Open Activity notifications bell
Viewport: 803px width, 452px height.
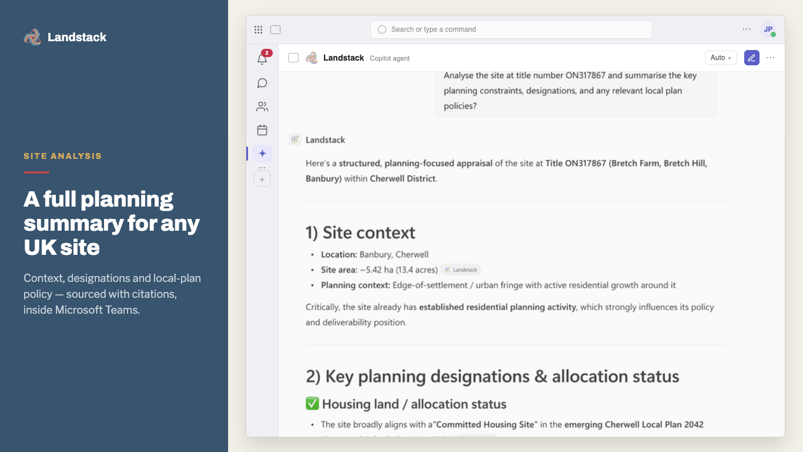click(x=262, y=58)
